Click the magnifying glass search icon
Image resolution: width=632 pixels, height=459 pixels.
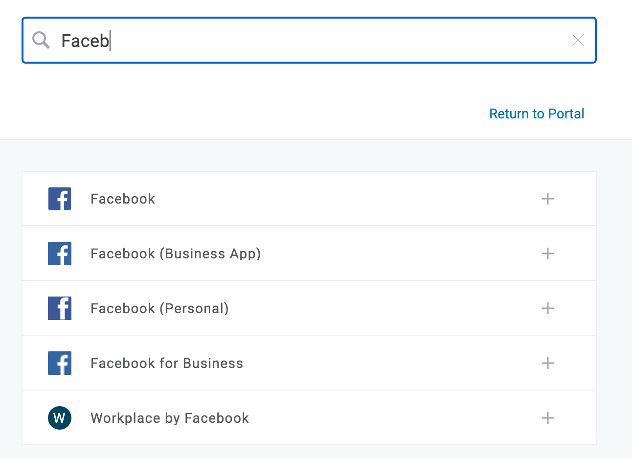(41, 40)
